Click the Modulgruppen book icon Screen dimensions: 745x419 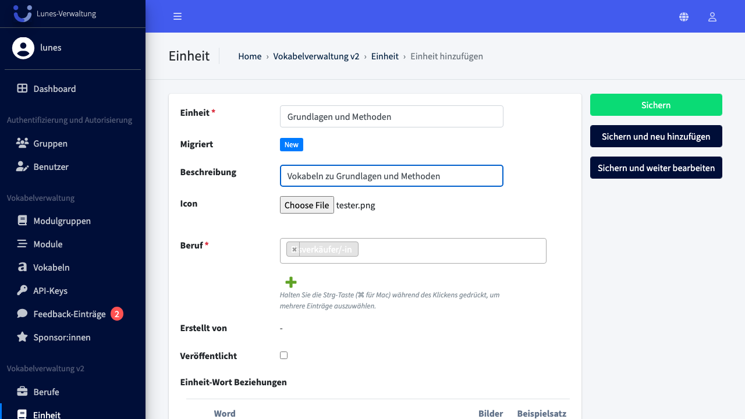[x=22, y=221]
